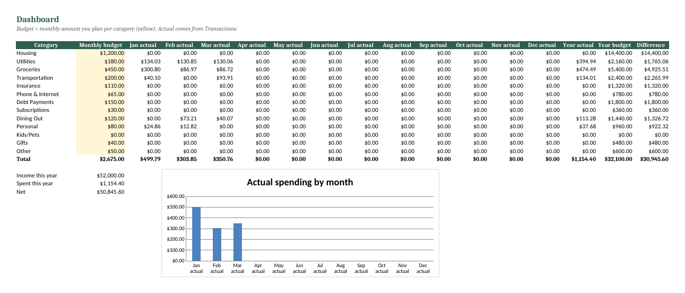Click the Housing category label
The width and height of the screenshot is (685, 293).
(x=26, y=53)
